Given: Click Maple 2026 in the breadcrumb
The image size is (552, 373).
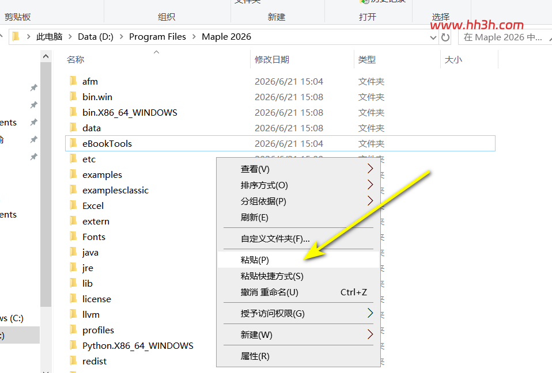Looking at the screenshot, I should coord(226,37).
